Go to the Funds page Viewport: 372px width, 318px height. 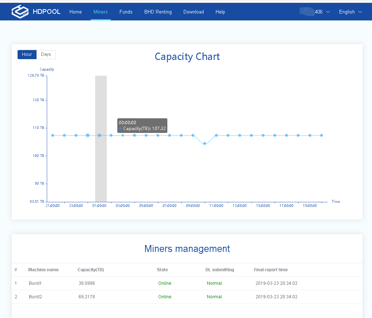[126, 12]
